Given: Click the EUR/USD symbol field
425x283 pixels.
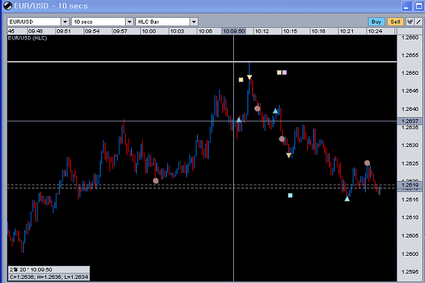Looking at the screenshot, I should [34, 22].
